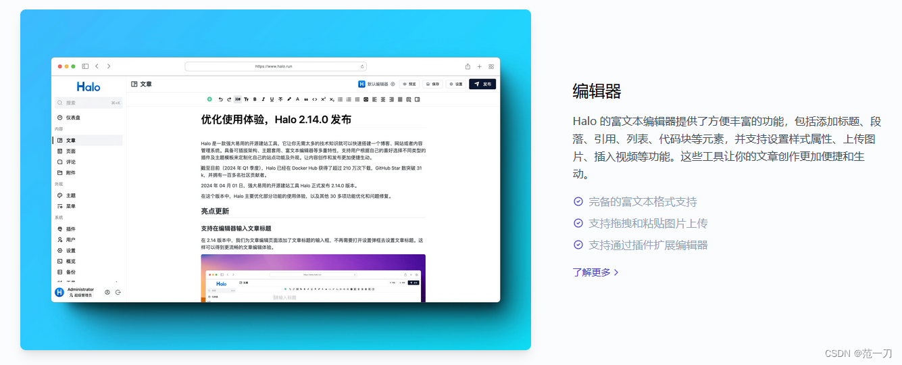Toggle strikethrough formatting
902x365 pixels.
[280, 99]
